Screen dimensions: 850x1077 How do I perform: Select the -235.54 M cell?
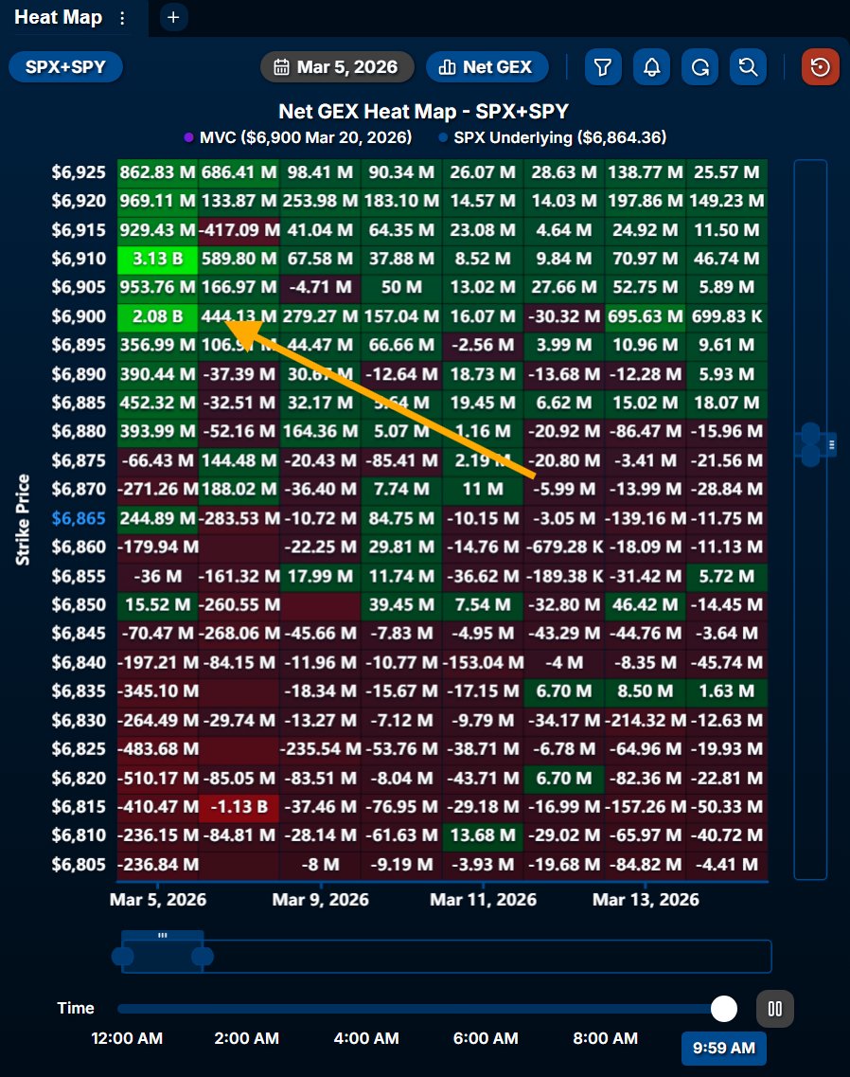point(320,748)
